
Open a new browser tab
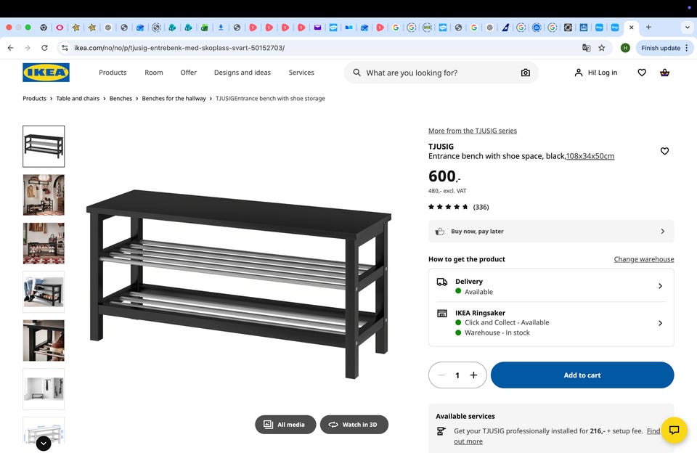[648, 27]
